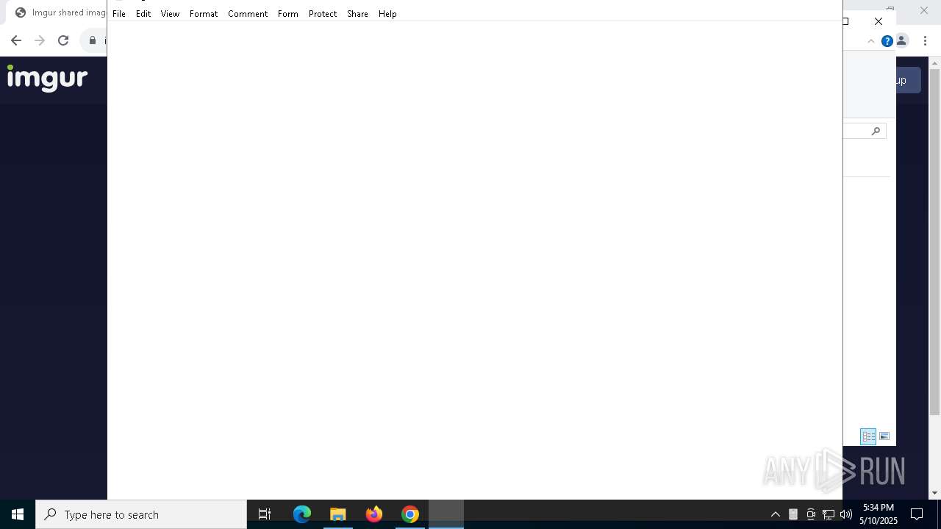Open the View menu

[170, 14]
